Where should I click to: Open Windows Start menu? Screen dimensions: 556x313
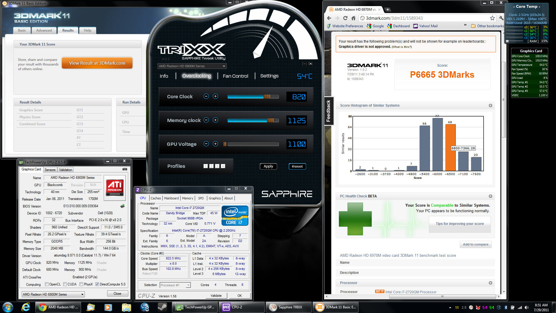(8, 307)
